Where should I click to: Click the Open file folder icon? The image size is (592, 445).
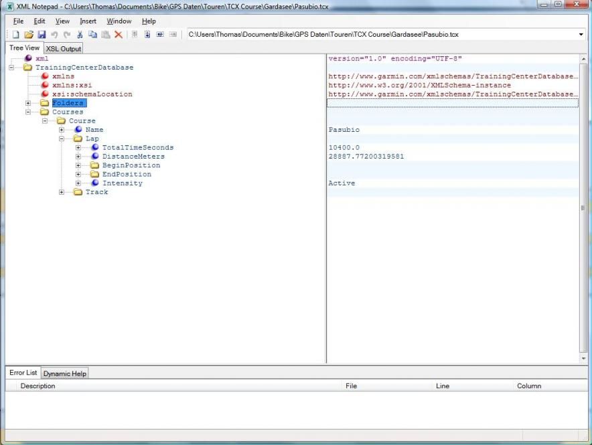click(29, 34)
